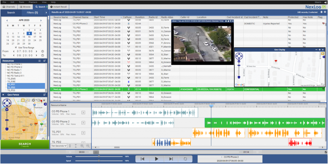
Task: Click the red waveform clip on TG_PD2 track
Action: click(300, 142)
